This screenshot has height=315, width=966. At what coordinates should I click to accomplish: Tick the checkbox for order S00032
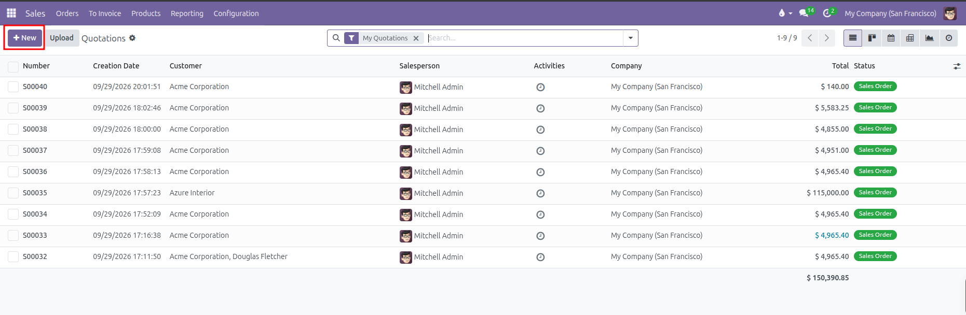(x=13, y=257)
